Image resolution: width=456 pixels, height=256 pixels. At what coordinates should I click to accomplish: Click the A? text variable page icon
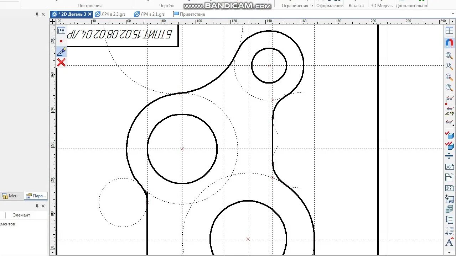(x=450, y=167)
